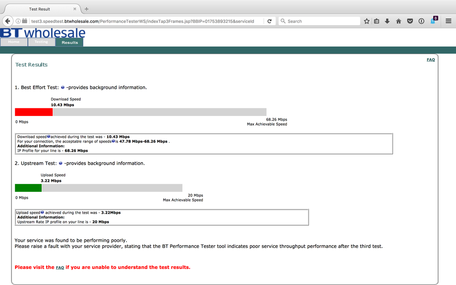The width and height of the screenshot is (456, 285).
Task: Click the magnifier icon in search box
Action: coord(283,21)
